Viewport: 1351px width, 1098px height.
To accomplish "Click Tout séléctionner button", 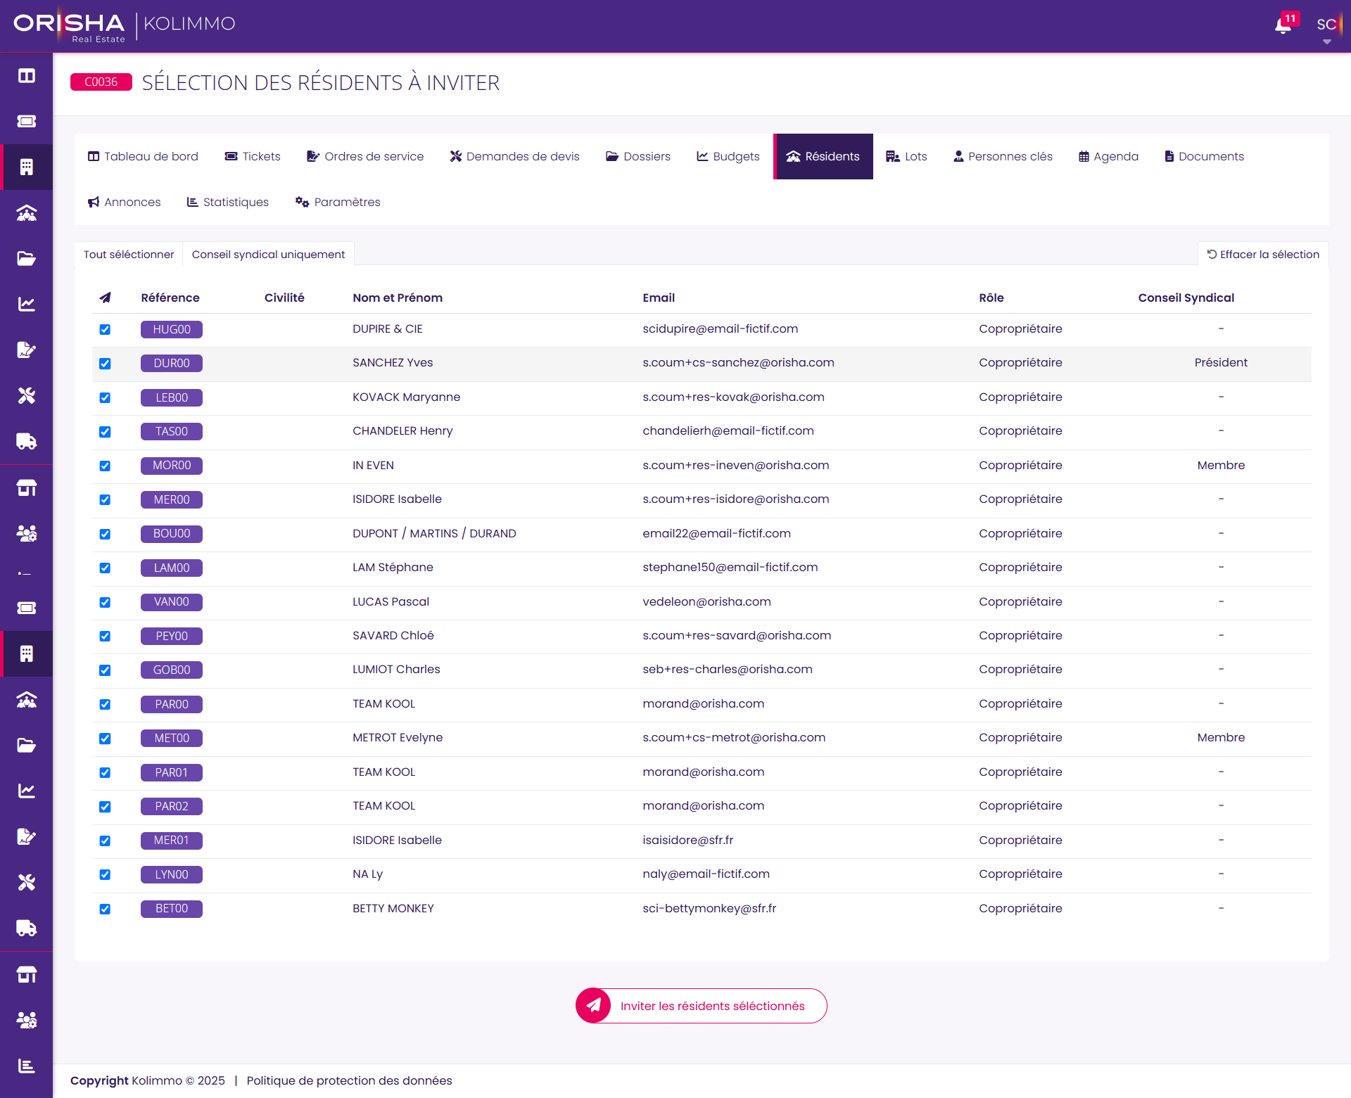I will click(x=129, y=254).
